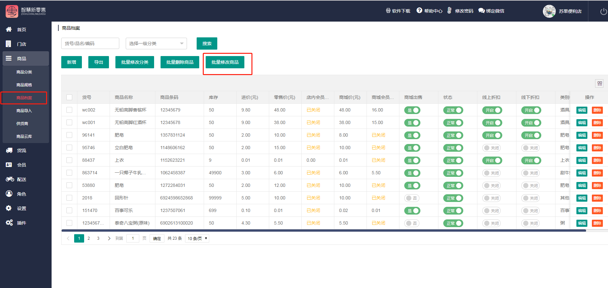Click 店内会员 已关闭 for wc002
The height and width of the screenshot is (288, 608).
[313, 110]
